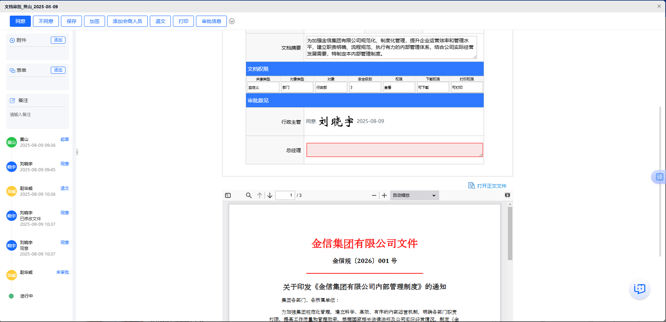This screenshot has width=666, height=322.
Task: Click 添加 button in 附件 section
Action: (x=58, y=40)
